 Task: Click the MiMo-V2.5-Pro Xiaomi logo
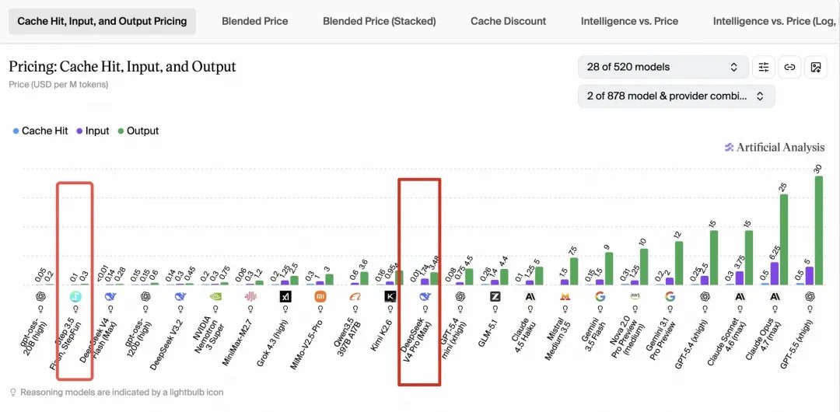tap(320, 296)
